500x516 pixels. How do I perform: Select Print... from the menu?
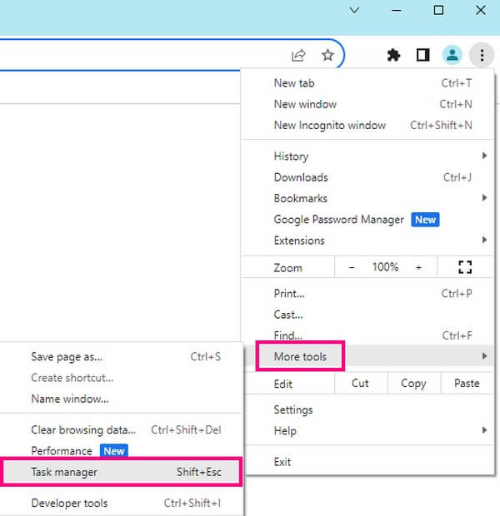(367, 293)
